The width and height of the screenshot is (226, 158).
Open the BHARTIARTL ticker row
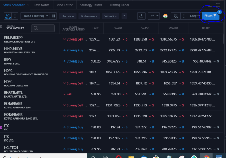tap(112, 94)
